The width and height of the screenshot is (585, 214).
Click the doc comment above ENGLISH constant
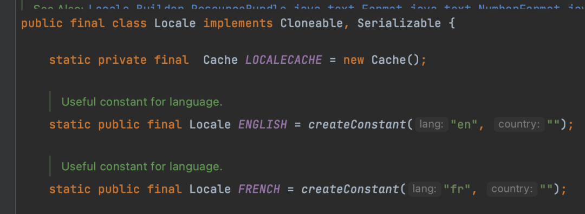pos(142,102)
